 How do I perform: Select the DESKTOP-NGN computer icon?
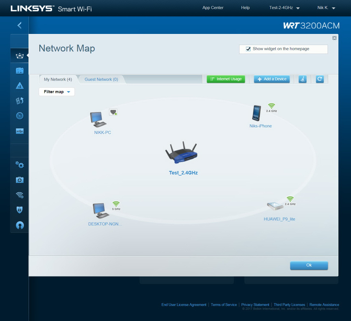(x=101, y=211)
